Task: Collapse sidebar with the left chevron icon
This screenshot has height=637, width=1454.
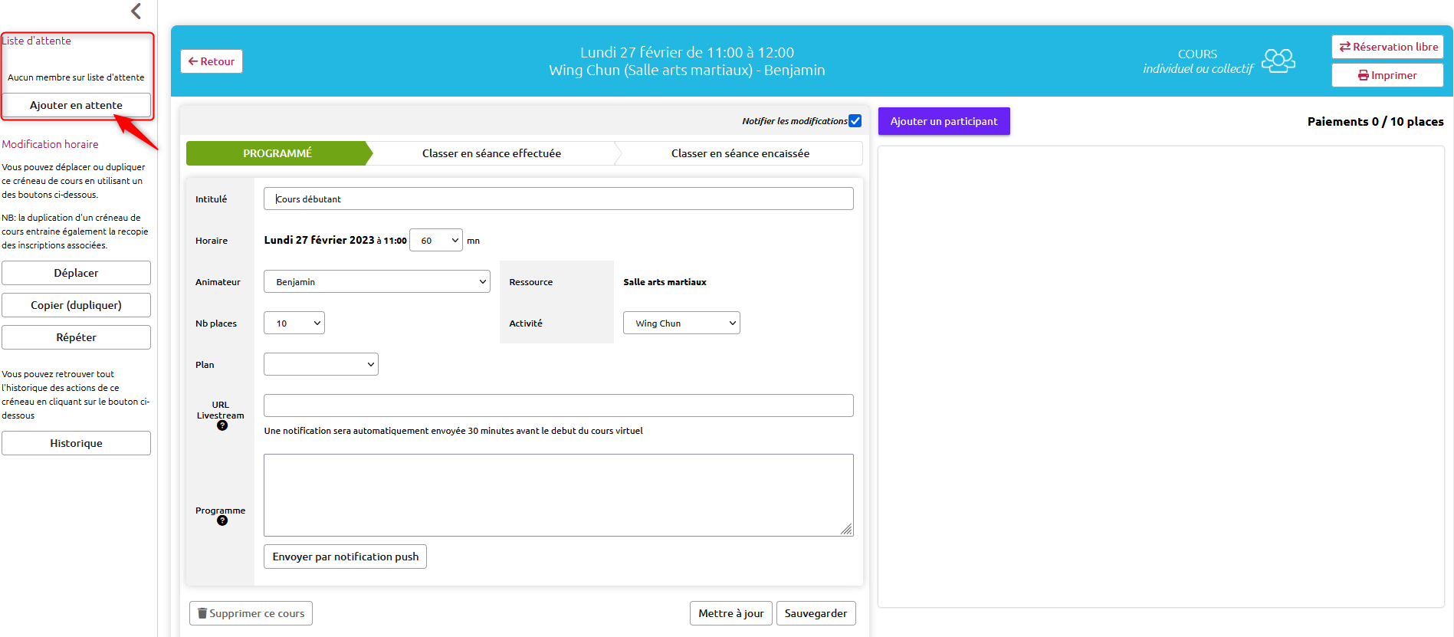Action: (136, 11)
